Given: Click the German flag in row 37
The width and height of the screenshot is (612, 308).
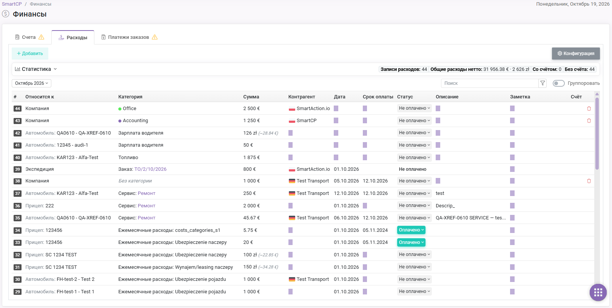Looking at the screenshot, I should point(292,193).
